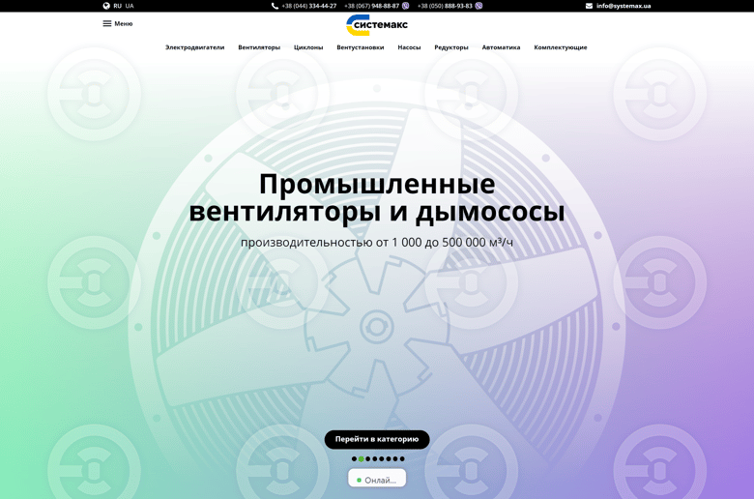Viewport: 754px width, 499px height.
Task: Click the envelope email icon
Action: (589, 6)
